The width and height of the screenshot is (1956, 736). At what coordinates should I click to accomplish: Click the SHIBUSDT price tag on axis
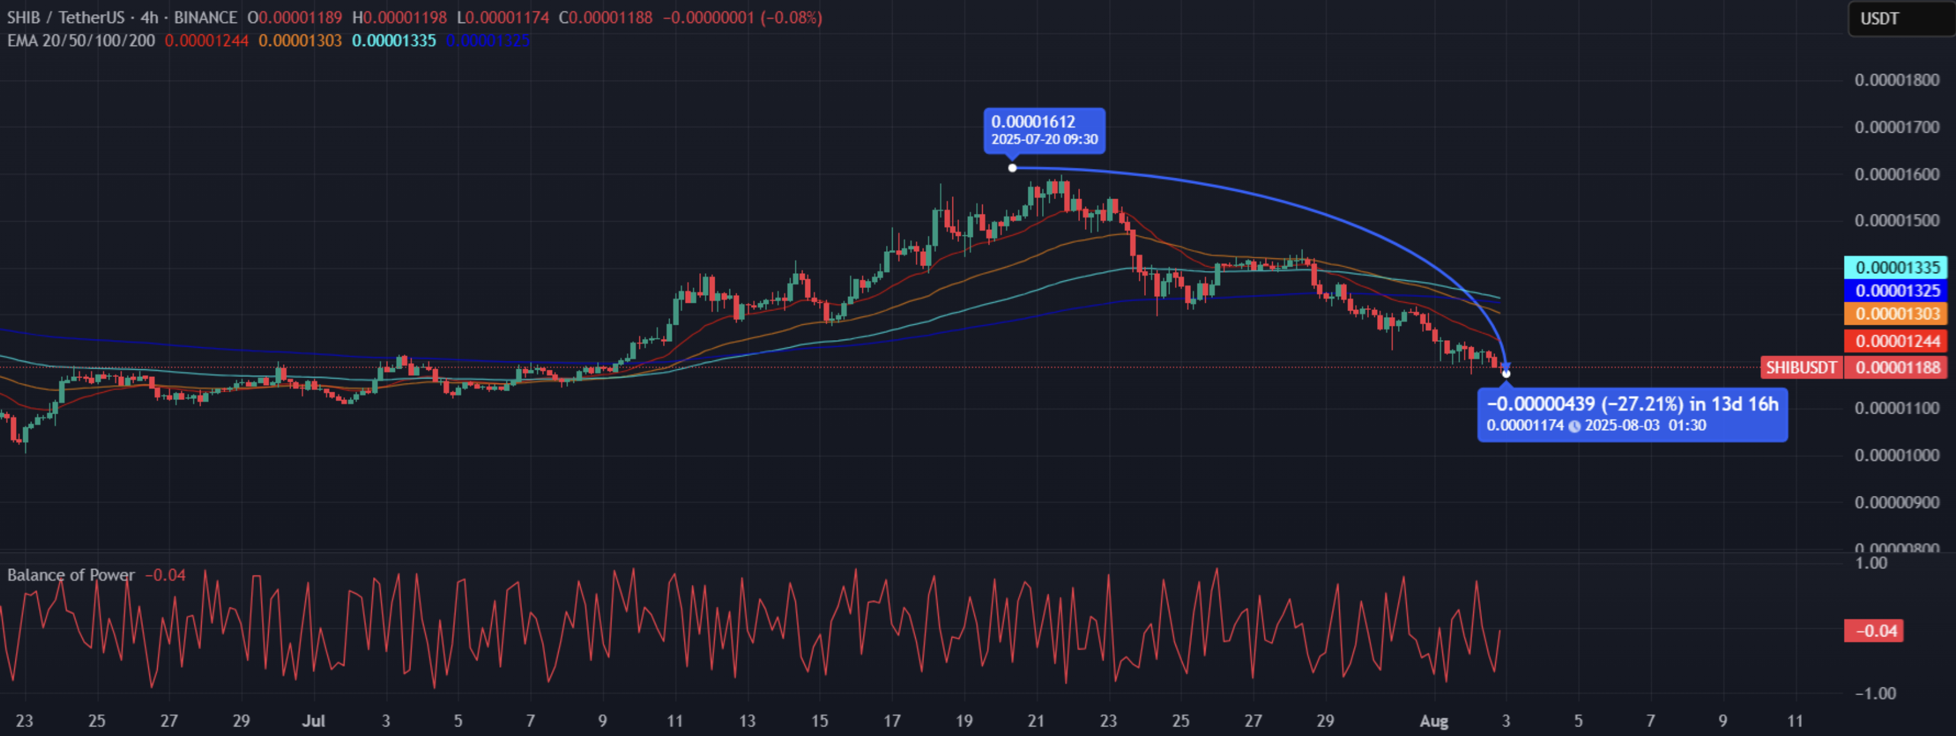pos(1801,368)
